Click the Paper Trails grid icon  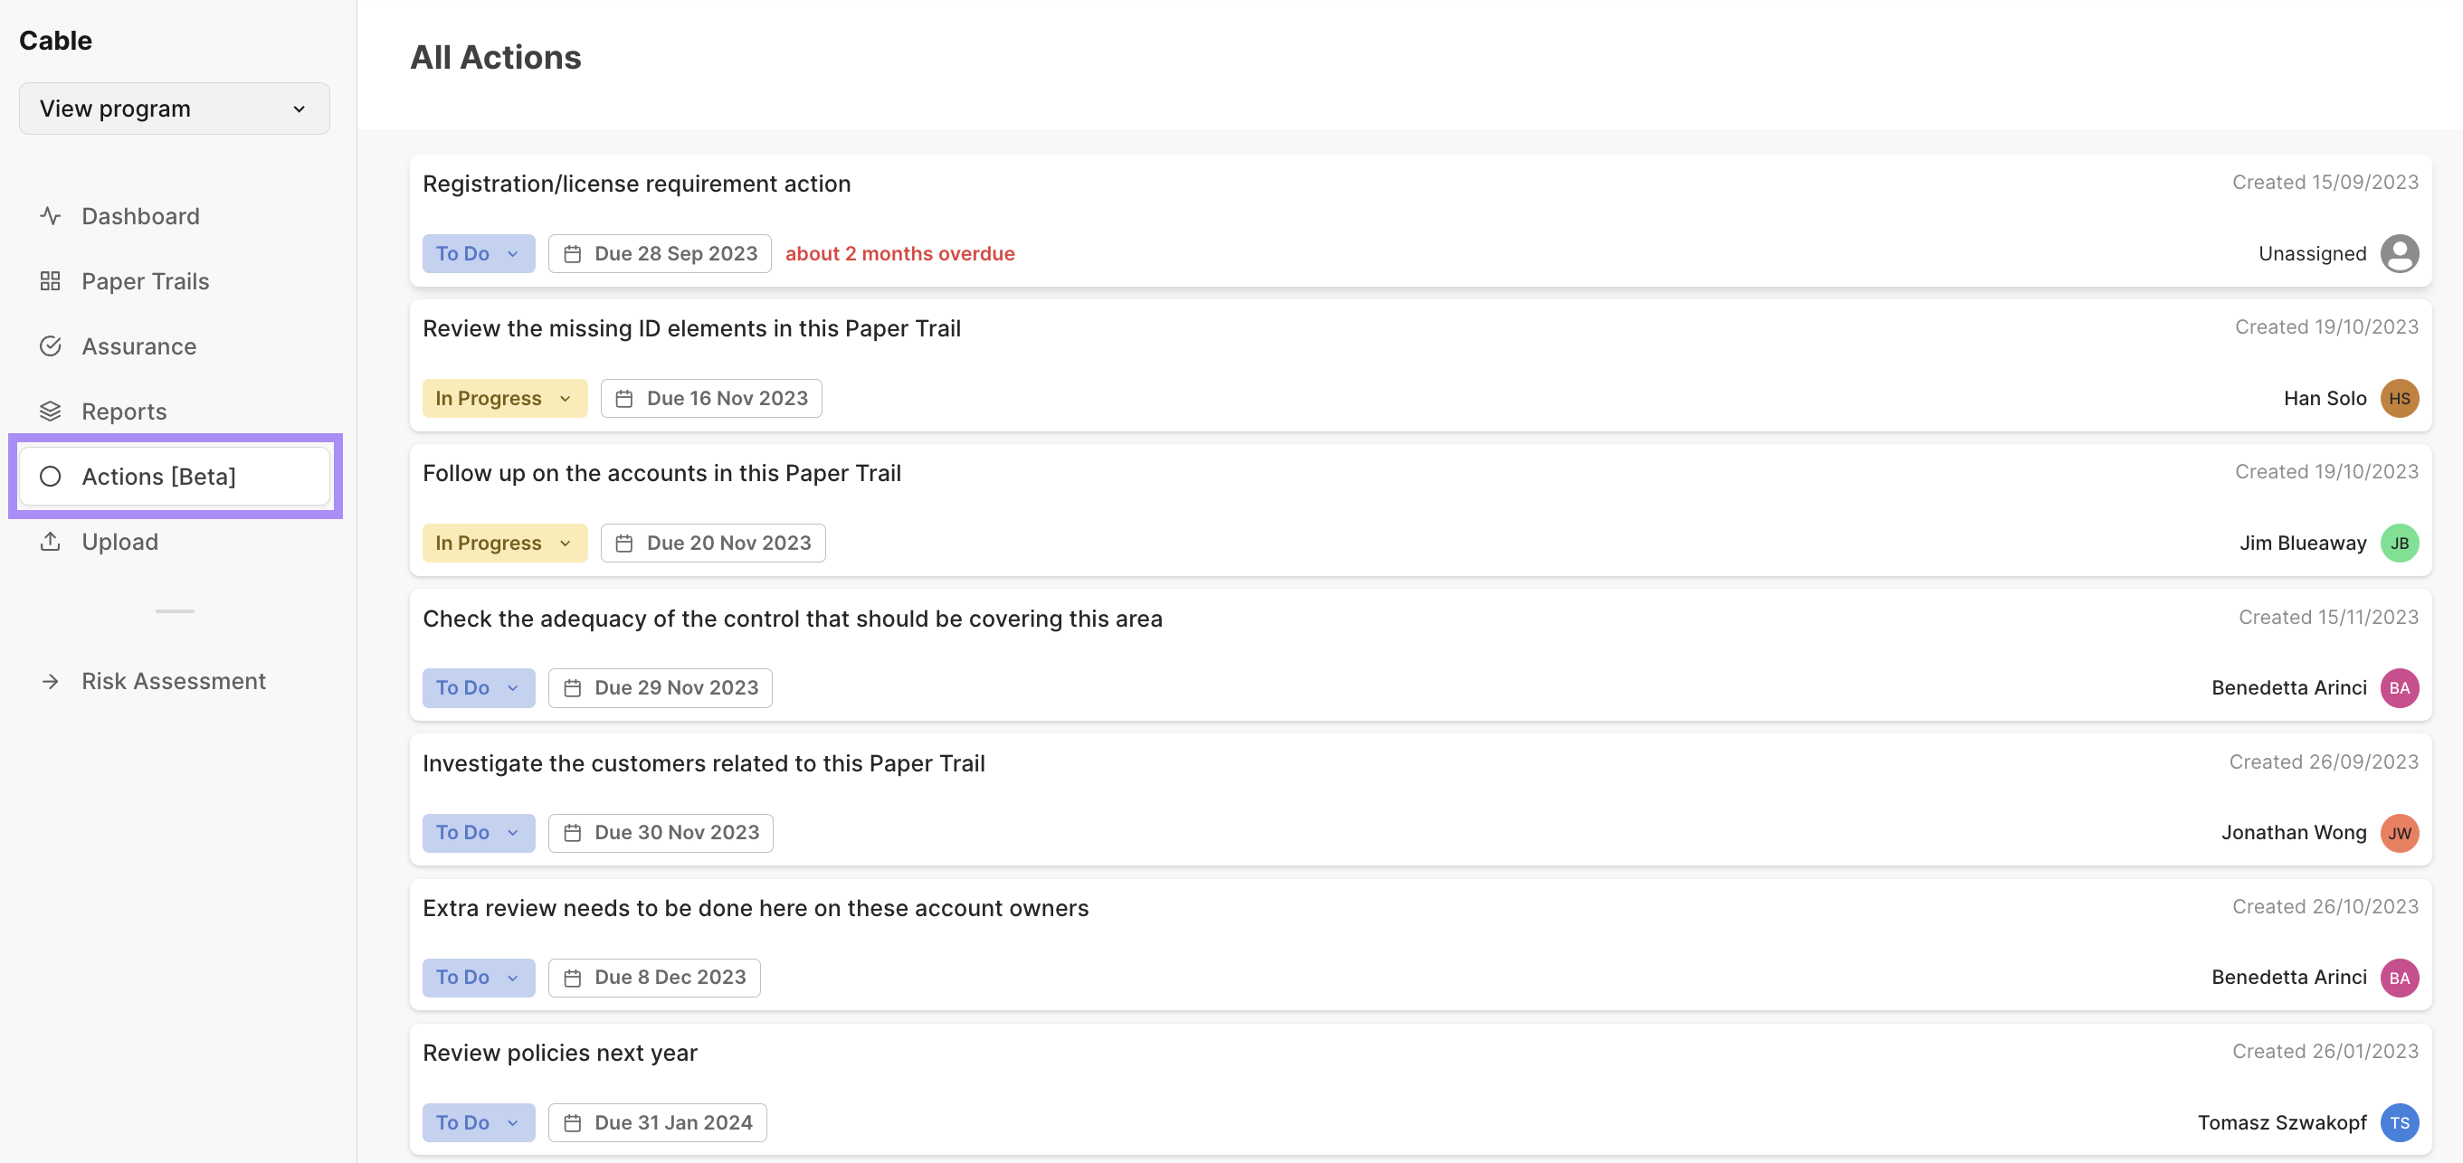point(51,281)
